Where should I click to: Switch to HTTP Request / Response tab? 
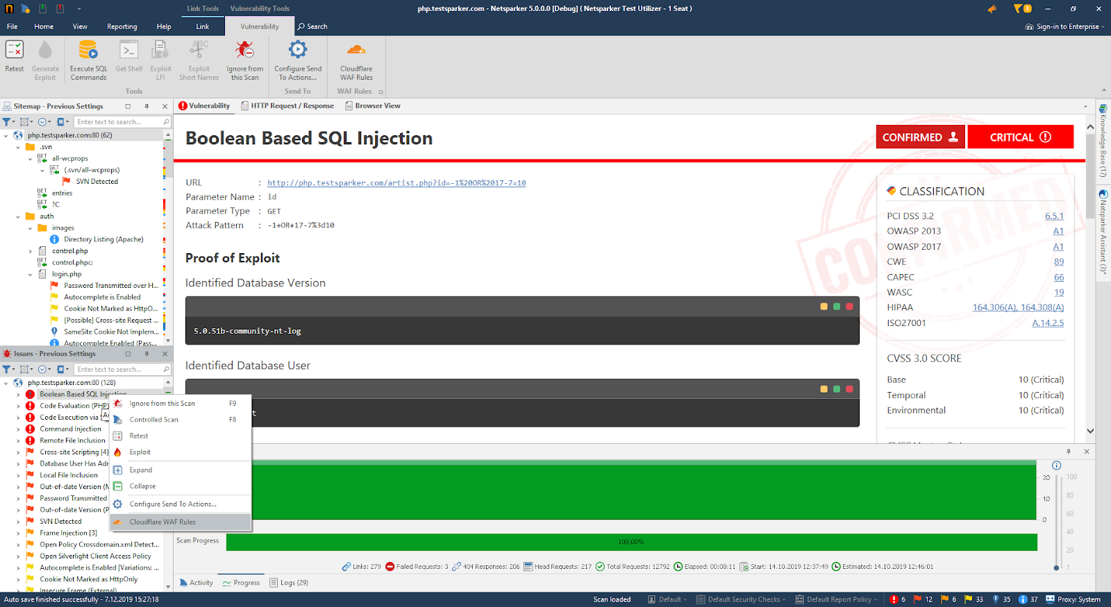[292, 106]
